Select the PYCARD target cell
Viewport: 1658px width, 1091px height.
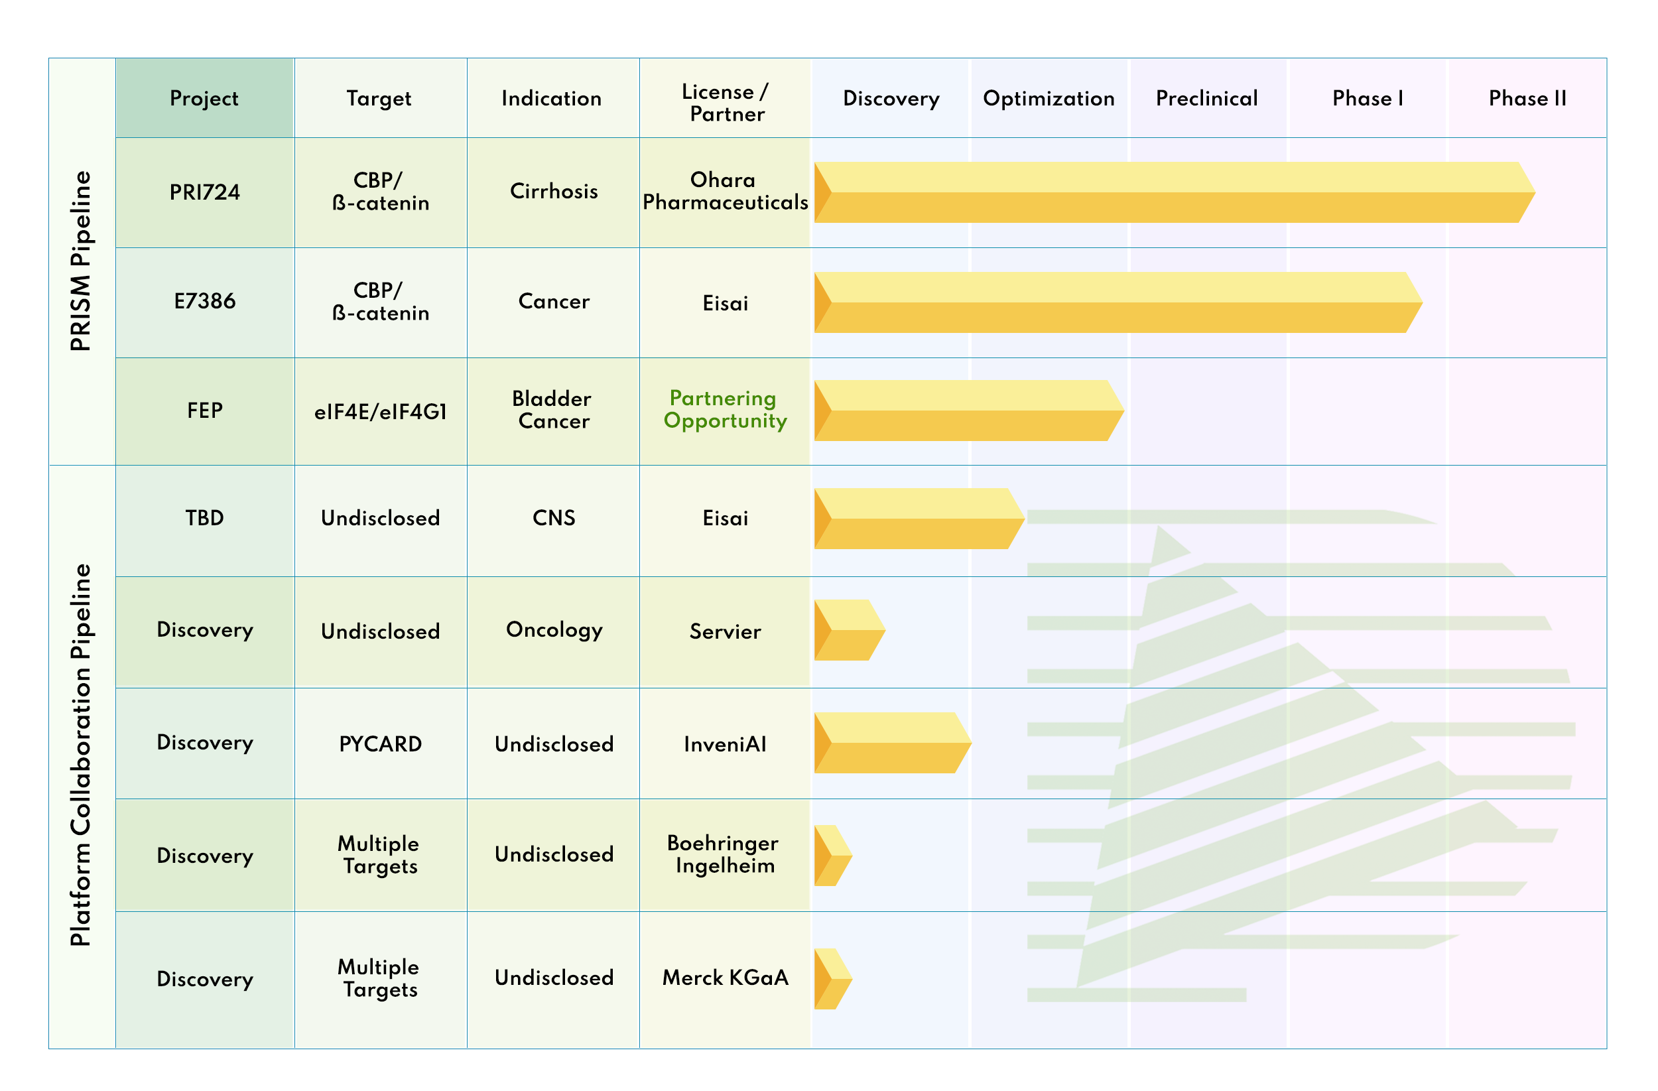pos(381,743)
